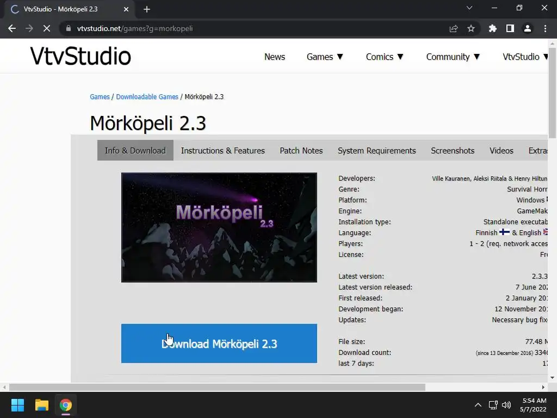
Task: Stop the page from loading
Action: 47,28
